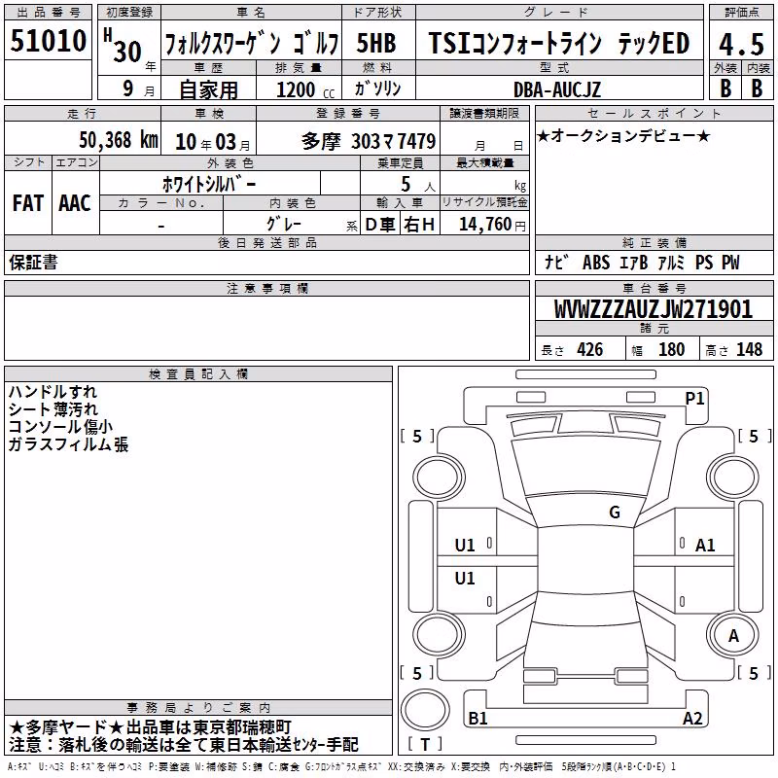This screenshot has height=778, width=778.
Task: Click office notice ★多摩ヤード★出品車は東京都瑞穂町
Action: point(150,727)
